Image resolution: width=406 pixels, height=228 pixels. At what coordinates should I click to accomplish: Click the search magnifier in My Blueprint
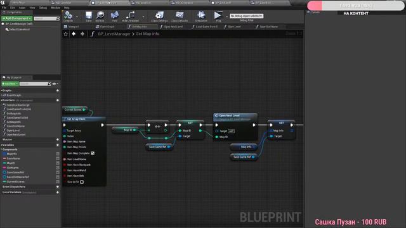pyautogui.click(x=49, y=84)
